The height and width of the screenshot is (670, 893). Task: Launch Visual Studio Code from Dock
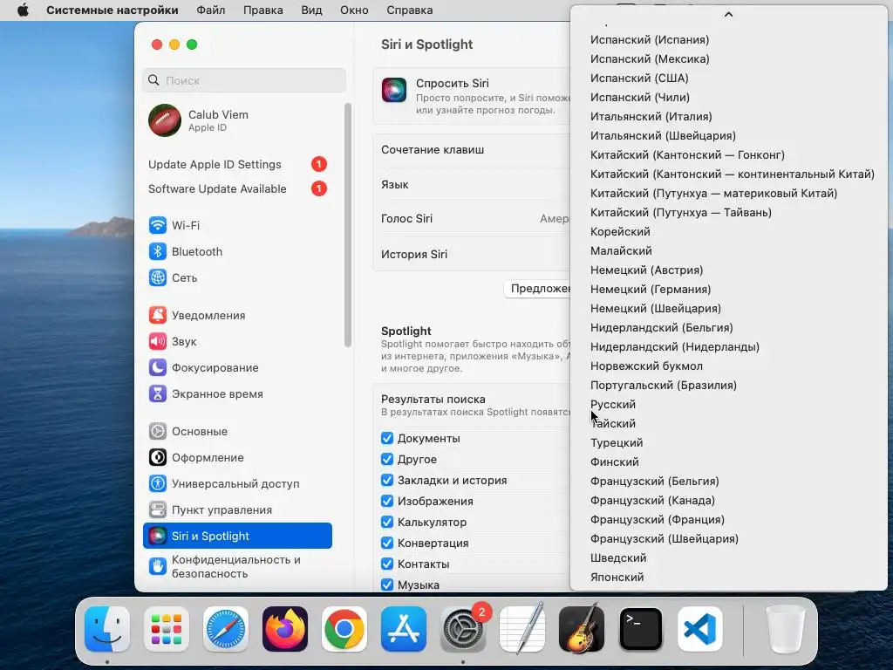(x=700, y=629)
